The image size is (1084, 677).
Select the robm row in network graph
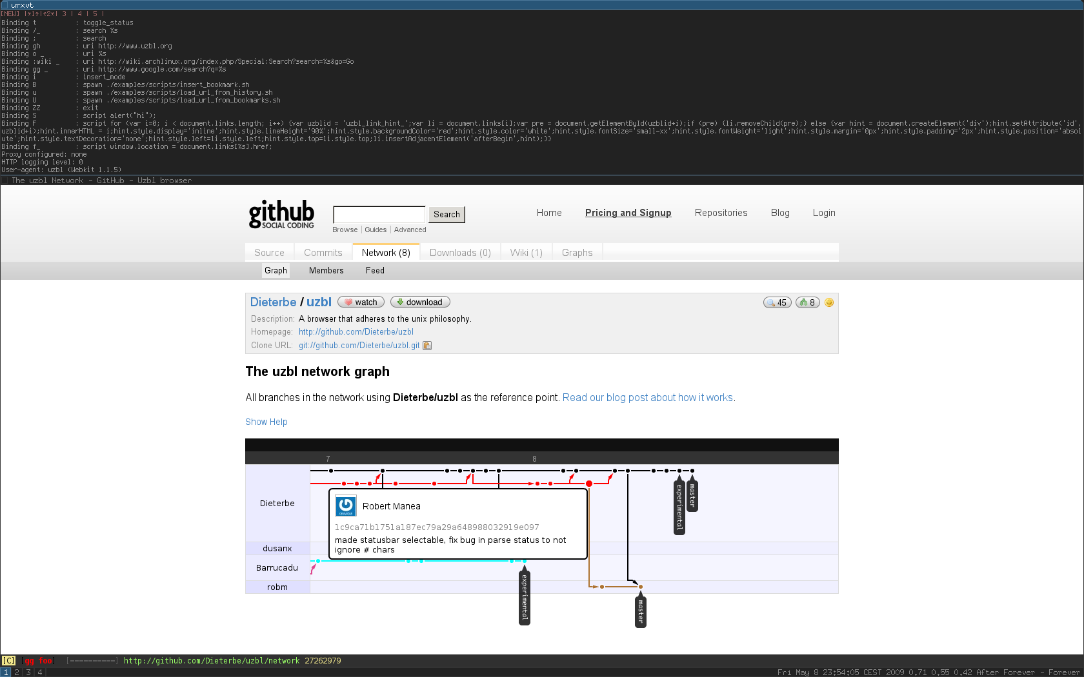pyautogui.click(x=277, y=587)
